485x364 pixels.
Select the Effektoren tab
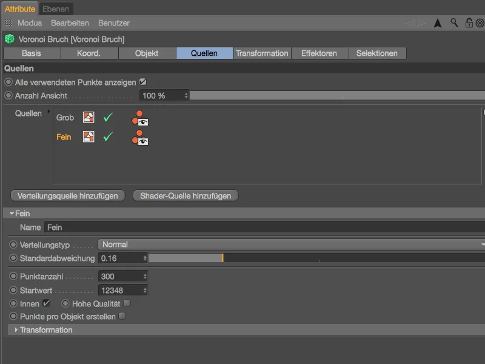pos(319,53)
